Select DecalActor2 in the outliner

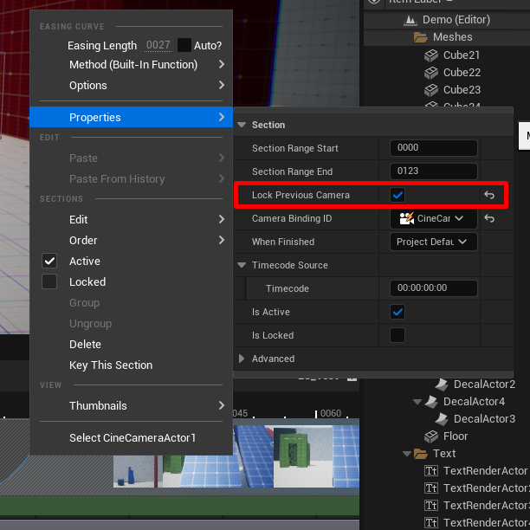(x=484, y=385)
